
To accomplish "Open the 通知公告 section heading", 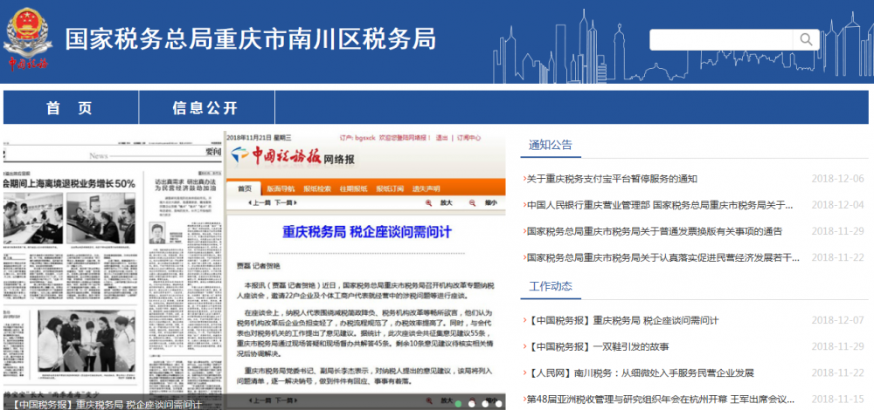I will coord(551,145).
